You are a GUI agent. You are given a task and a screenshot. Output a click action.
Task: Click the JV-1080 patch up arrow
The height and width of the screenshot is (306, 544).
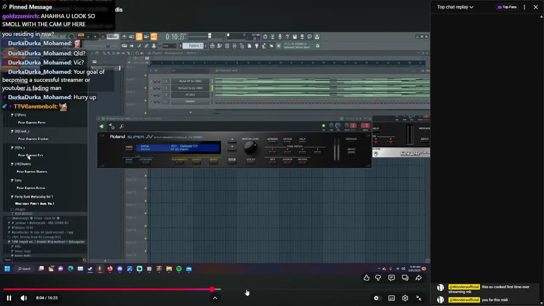232,142
